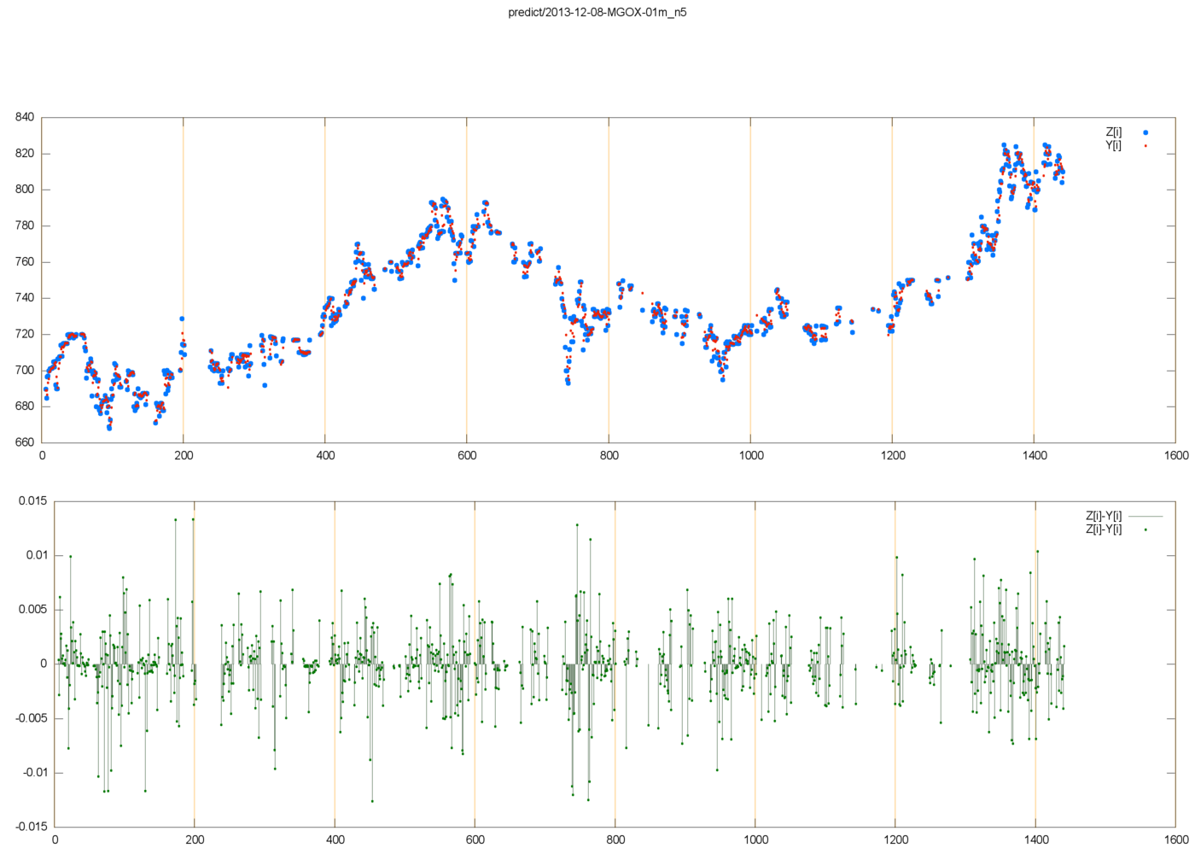Click the 1600 x-axis label under the top plot
1195x854 pixels.
point(1175,456)
